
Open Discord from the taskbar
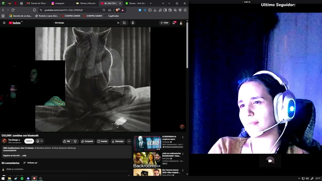point(28,178)
